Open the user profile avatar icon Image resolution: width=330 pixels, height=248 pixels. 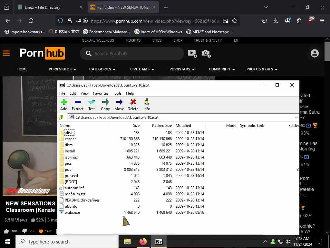315,53
